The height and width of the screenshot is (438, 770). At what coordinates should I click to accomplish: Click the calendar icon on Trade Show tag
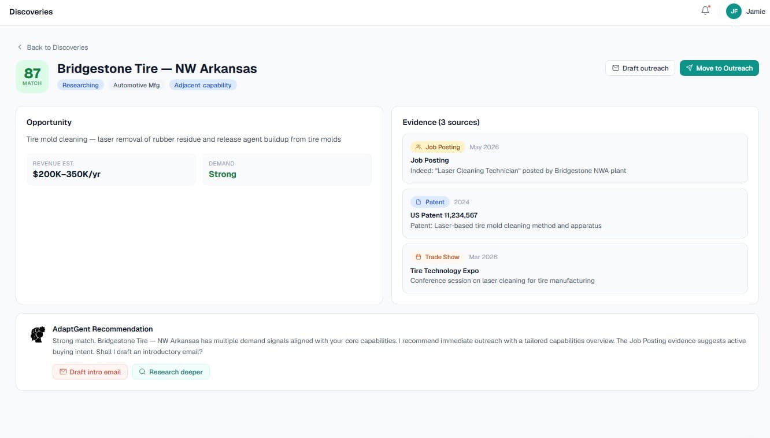click(419, 257)
